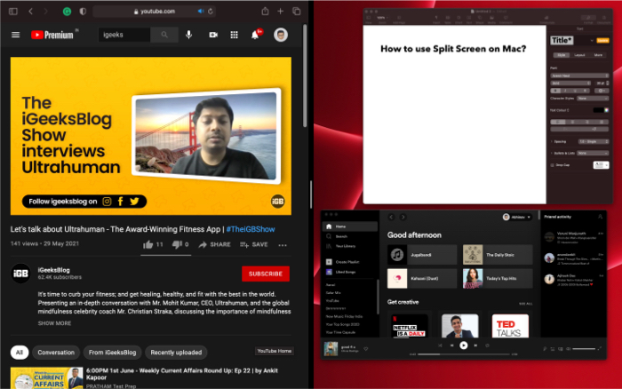Screen dimensions: 622x389
Task: Toggle Safari sidebar button
Action: [13, 12]
